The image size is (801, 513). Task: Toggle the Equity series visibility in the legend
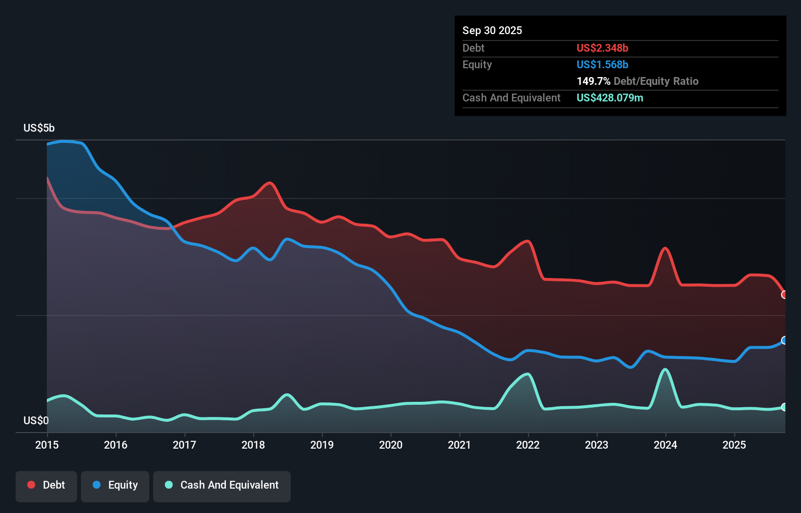[115, 486]
